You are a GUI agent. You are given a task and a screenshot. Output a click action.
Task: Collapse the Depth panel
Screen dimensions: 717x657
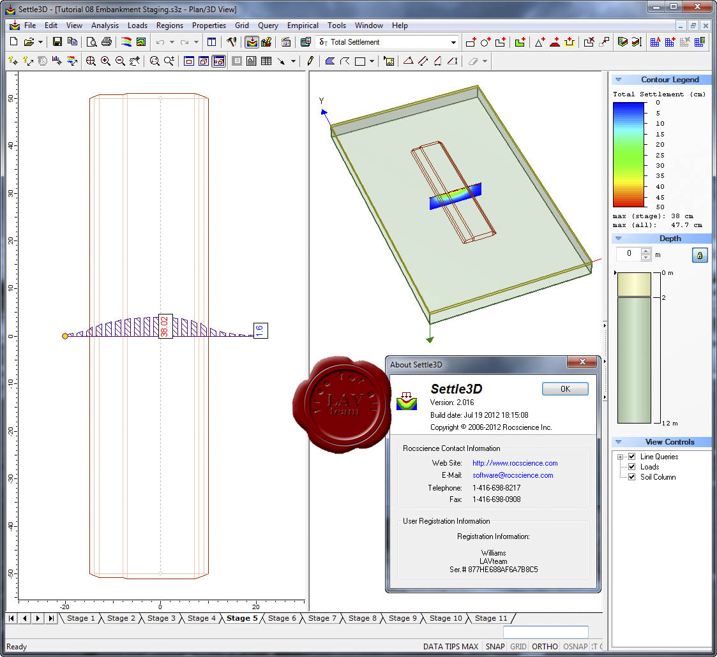(x=618, y=239)
